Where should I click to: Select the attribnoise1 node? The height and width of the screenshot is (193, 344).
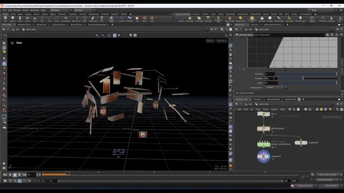tap(263, 129)
